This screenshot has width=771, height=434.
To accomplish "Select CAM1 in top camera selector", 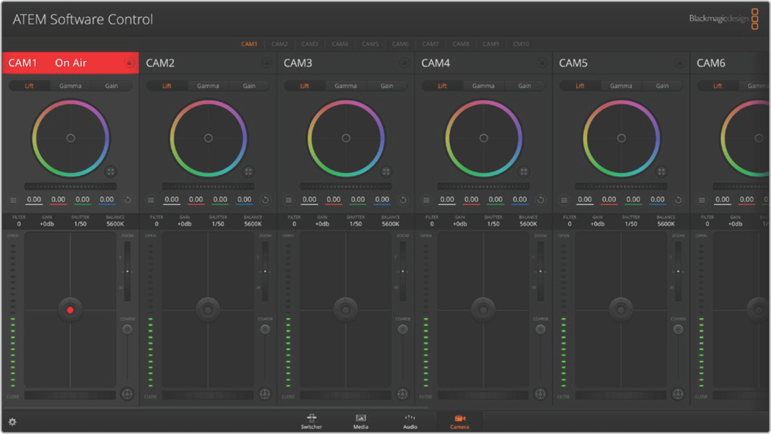I will pyautogui.click(x=249, y=44).
